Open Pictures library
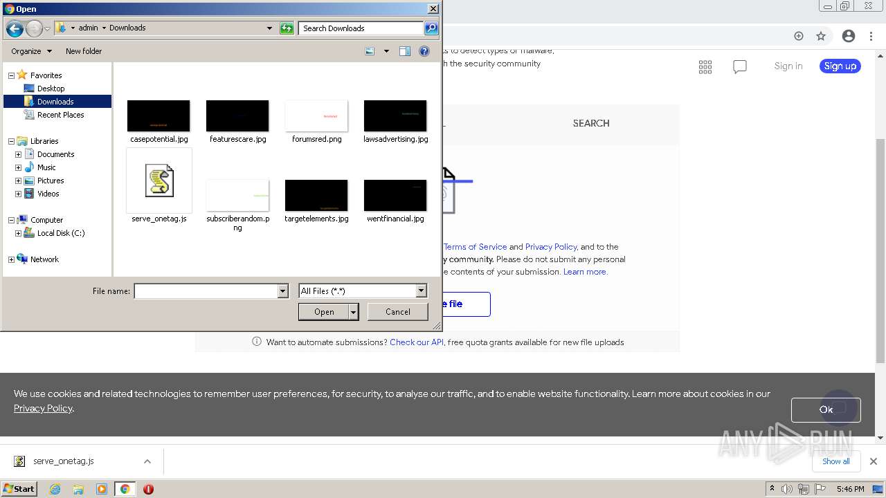The image size is (886, 498). pos(51,181)
